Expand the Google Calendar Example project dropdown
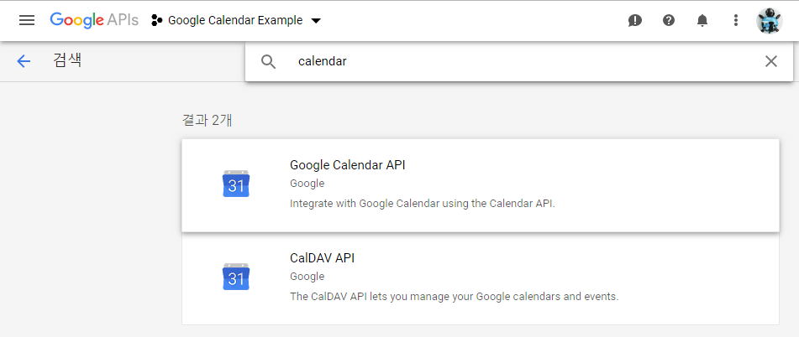This screenshot has width=799, height=337. 236,20
